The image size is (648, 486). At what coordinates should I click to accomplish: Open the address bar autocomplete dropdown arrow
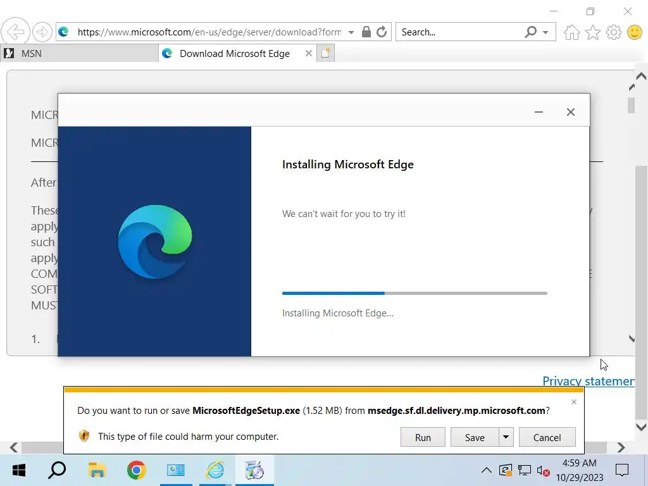tap(351, 32)
